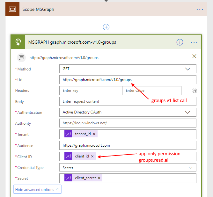
Task: Click the Scope MSGraph scope icon
Action: [12, 10]
